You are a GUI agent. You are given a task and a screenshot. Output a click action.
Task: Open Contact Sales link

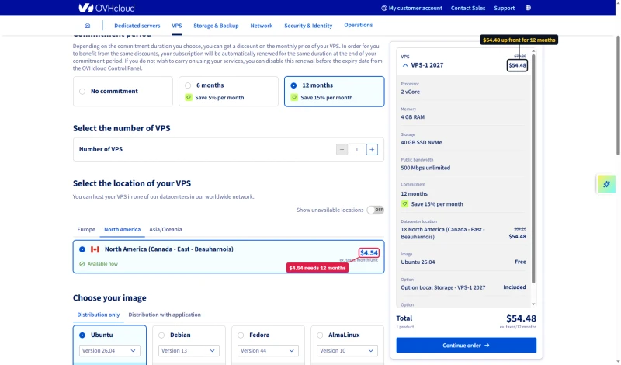click(468, 8)
